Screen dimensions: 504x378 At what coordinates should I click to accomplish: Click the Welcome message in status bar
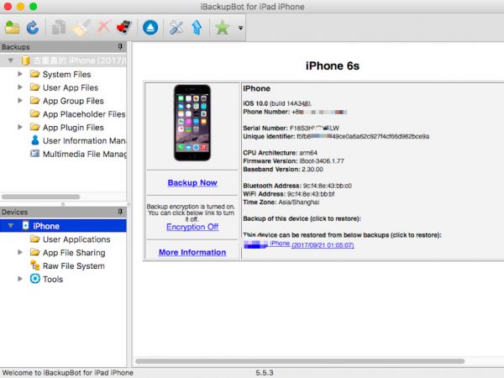(x=68, y=373)
